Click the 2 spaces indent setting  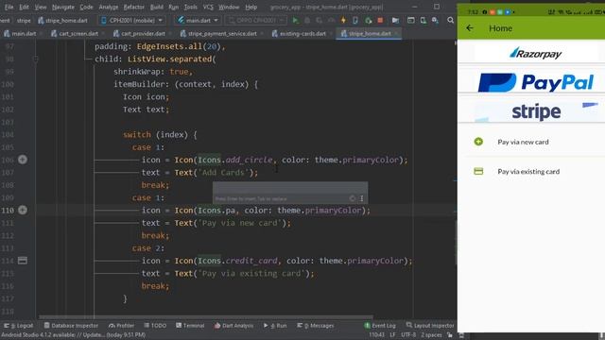(431, 335)
